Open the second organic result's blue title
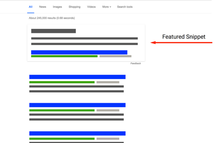The height and width of the screenshot is (143, 215). click(77, 105)
